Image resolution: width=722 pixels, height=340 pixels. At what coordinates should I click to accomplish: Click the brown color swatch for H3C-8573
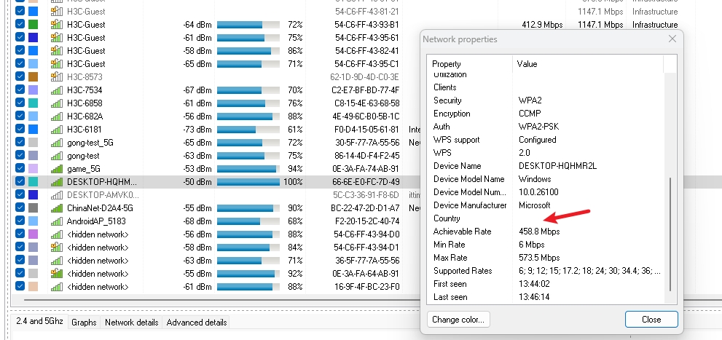click(33, 77)
